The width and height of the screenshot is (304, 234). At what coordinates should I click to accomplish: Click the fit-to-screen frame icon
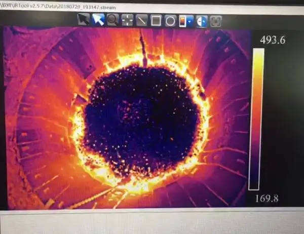click(x=216, y=21)
